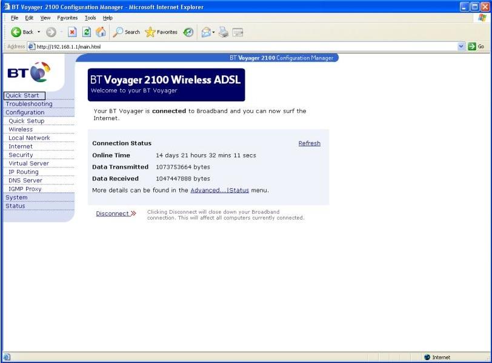
Task: Click the Internet Explorer title bar icon
Action: [7, 7]
